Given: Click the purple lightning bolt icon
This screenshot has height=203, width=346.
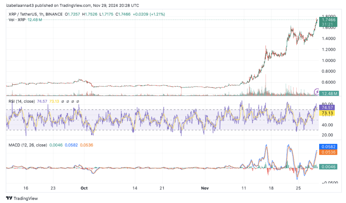Looking at the screenshot, I should (317, 92).
